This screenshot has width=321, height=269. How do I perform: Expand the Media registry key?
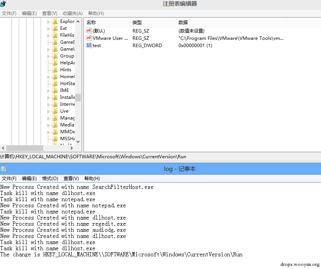click(x=48, y=125)
